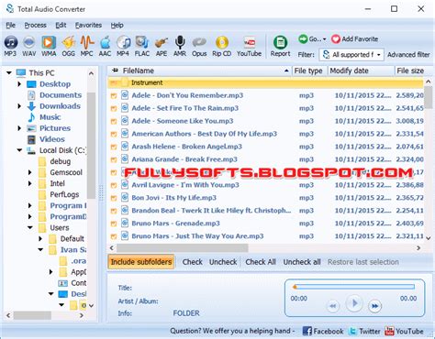
Task: Open the File menu
Action: (x=10, y=25)
